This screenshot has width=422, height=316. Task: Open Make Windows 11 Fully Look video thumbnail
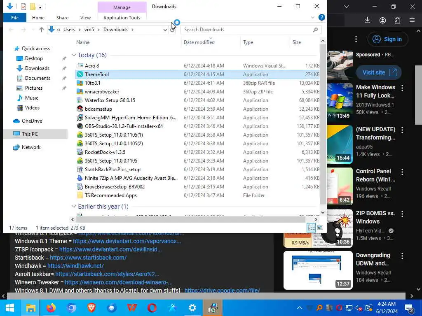click(x=340, y=101)
